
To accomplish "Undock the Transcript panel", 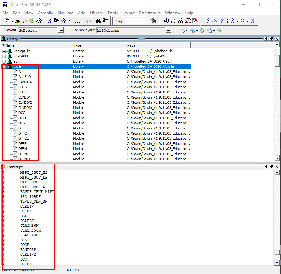I will coord(271,167).
